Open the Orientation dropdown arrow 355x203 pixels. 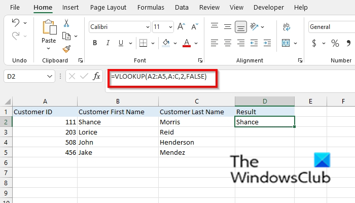262,27
